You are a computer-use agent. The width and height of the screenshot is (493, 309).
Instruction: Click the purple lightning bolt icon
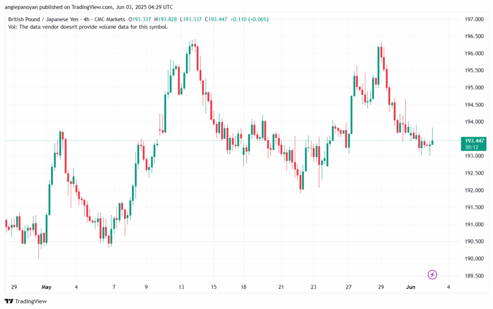(x=432, y=274)
